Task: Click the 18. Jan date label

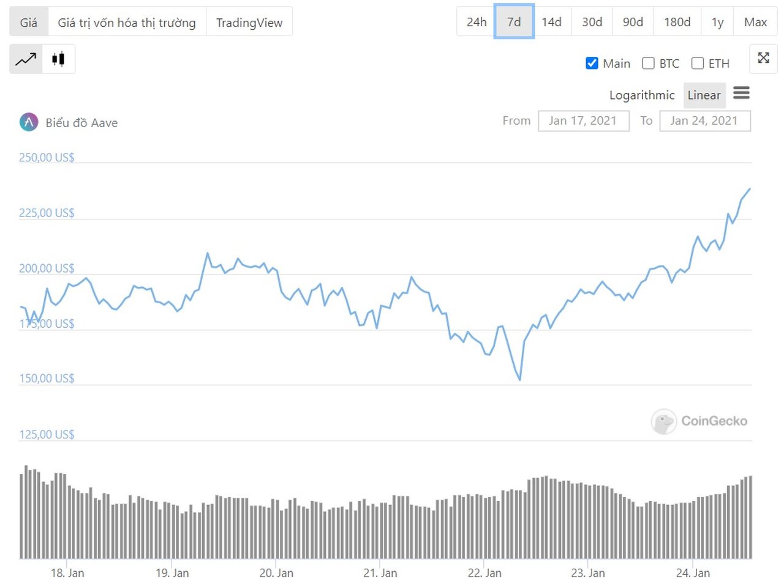Action: [67, 573]
